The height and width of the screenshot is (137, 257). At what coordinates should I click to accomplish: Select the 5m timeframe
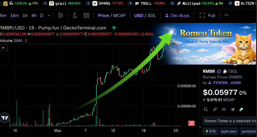pyautogui.click(x=3, y=16)
